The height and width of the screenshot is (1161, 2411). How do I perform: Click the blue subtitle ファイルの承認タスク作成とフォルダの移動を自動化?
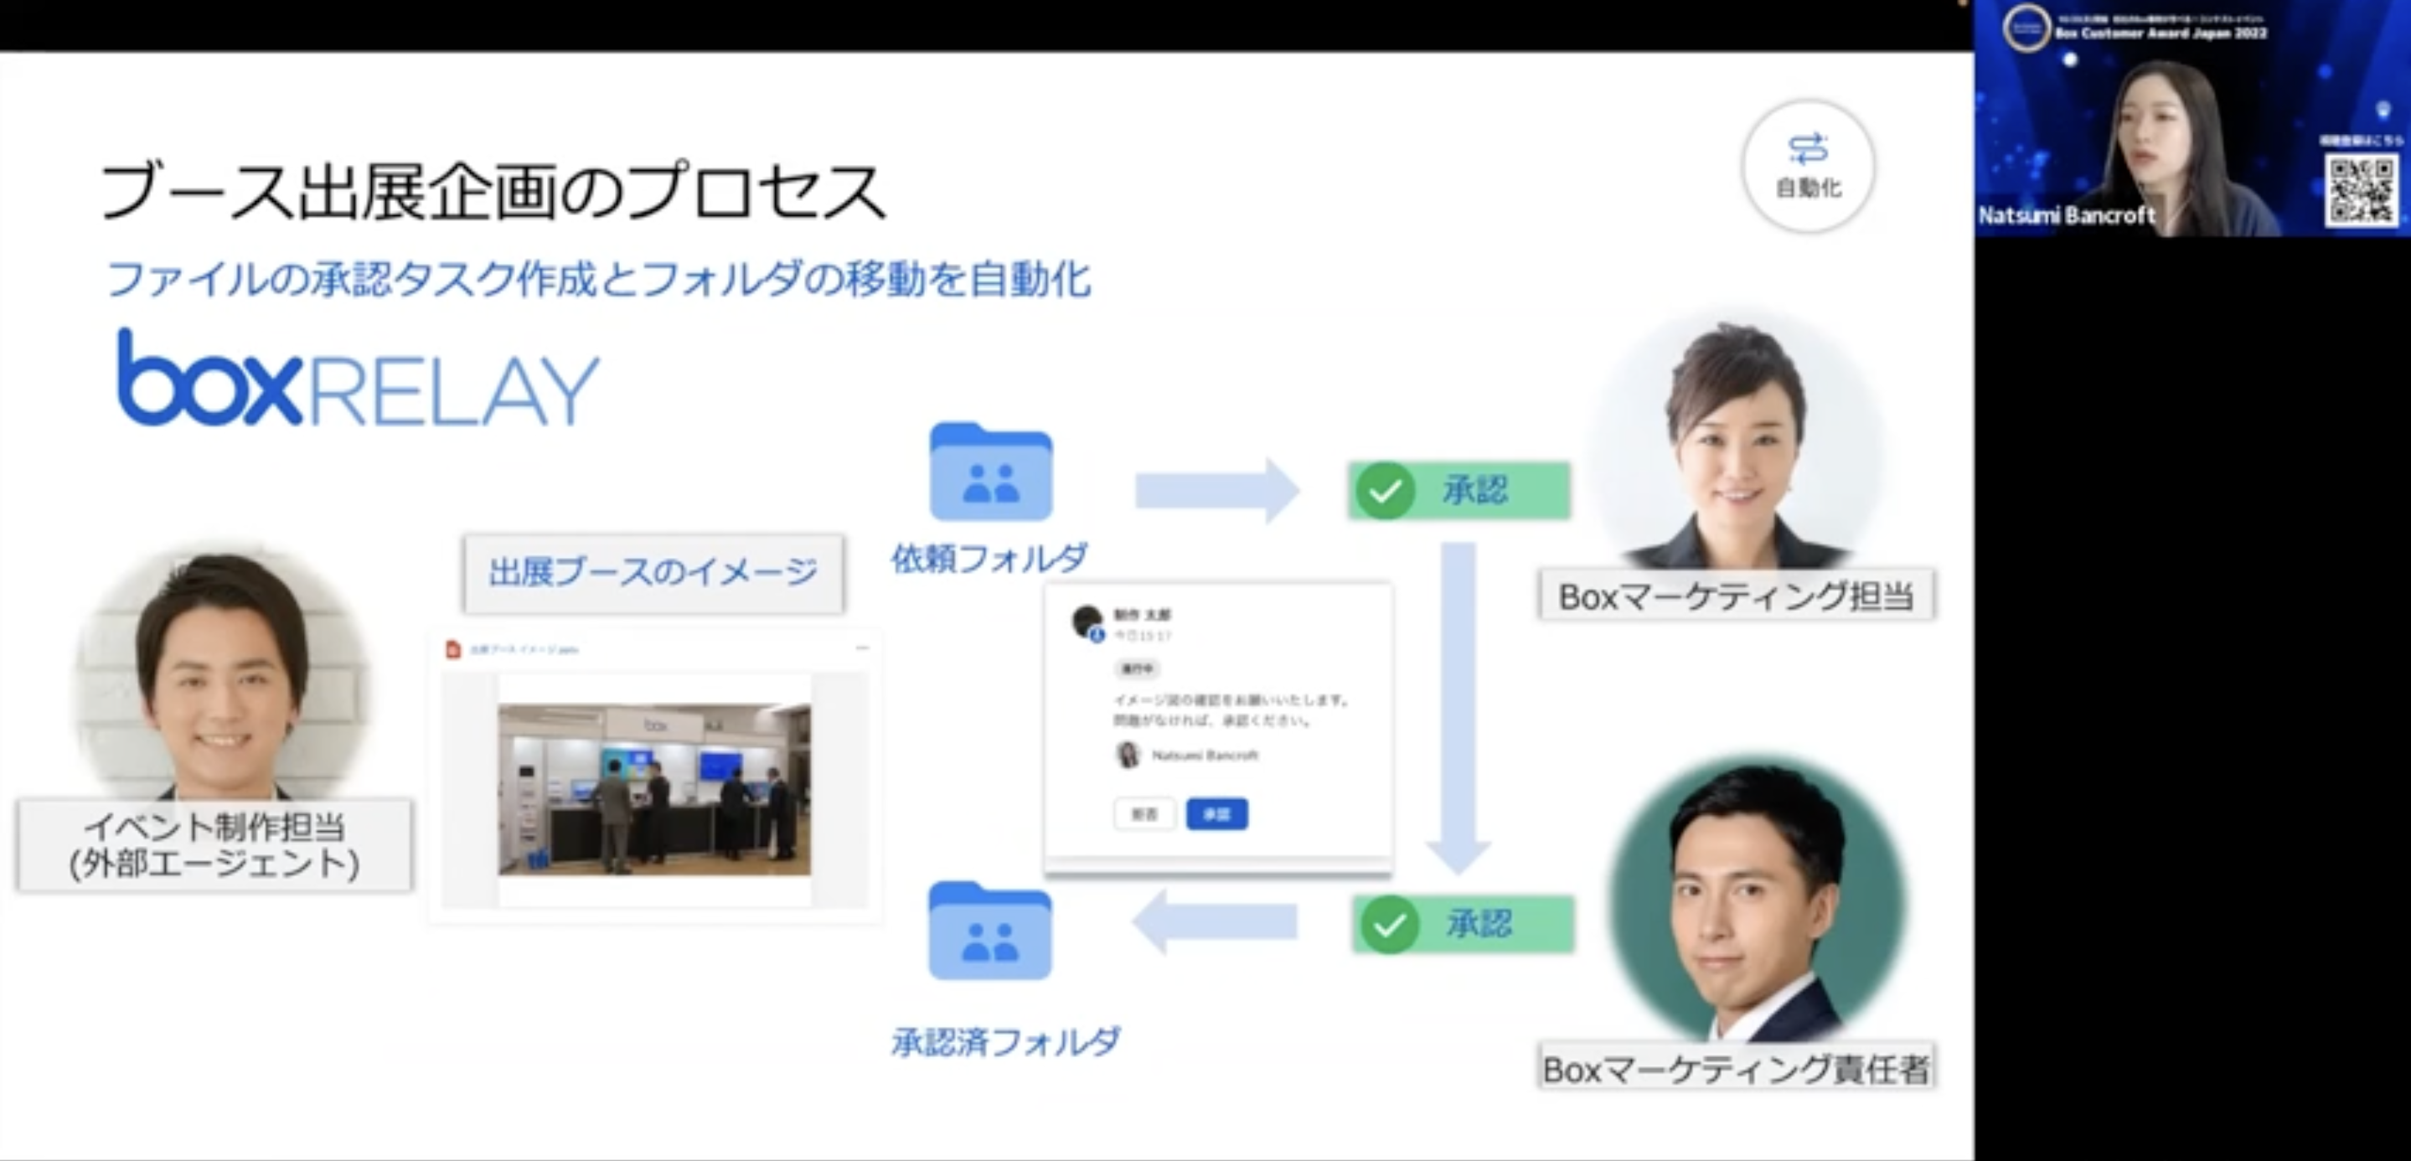(x=599, y=279)
